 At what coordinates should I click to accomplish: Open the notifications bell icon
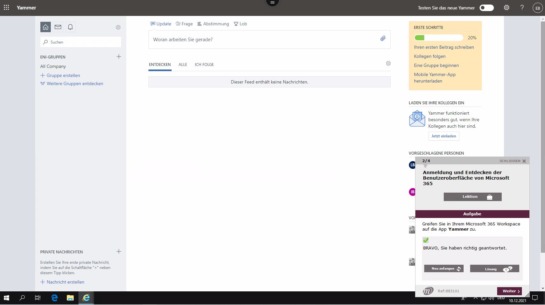tap(70, 27)
